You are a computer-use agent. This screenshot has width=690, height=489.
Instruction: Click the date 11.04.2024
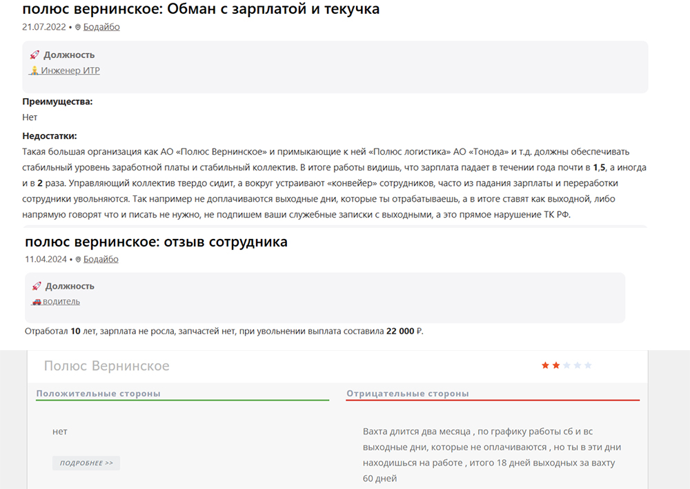click(46, 259)
